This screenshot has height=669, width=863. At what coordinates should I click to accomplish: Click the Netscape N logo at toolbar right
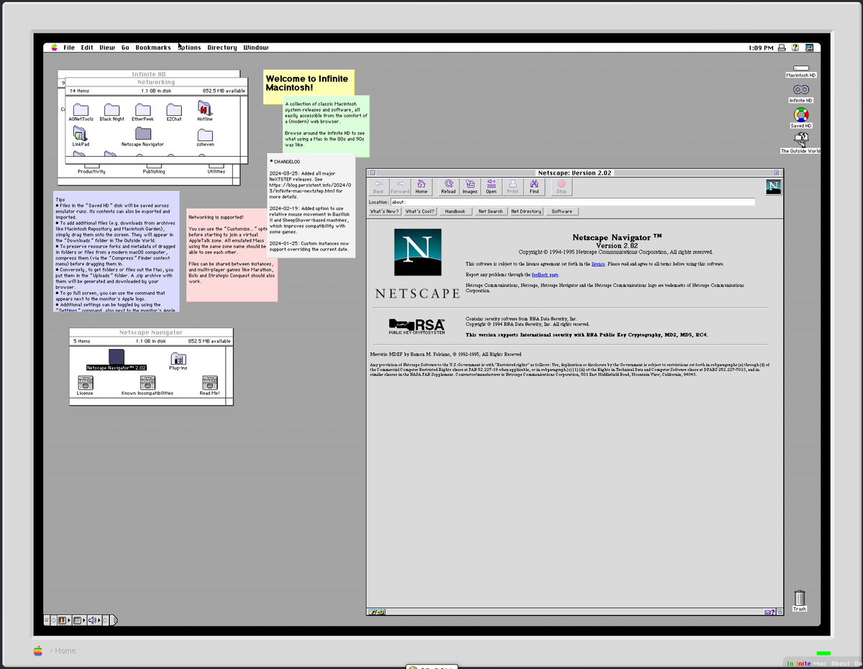(x=774, y=187)
